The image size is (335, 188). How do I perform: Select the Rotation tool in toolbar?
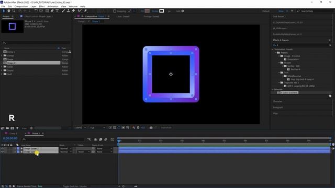click(x=36, y=11)
